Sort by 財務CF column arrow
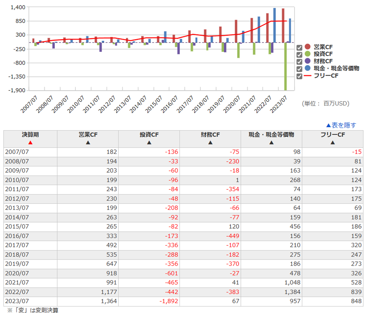Viewport: 365px width, 313px height. pos(210,143)
